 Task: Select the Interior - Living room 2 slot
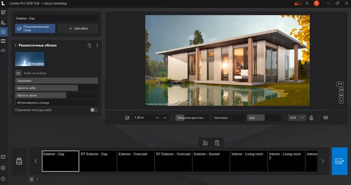click(286, 161)
